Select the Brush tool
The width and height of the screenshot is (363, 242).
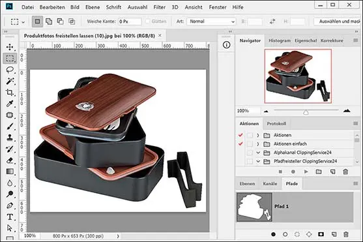tap(10, 127)
